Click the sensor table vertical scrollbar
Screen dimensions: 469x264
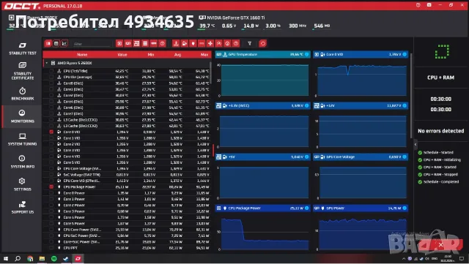(x=210, y=73)
